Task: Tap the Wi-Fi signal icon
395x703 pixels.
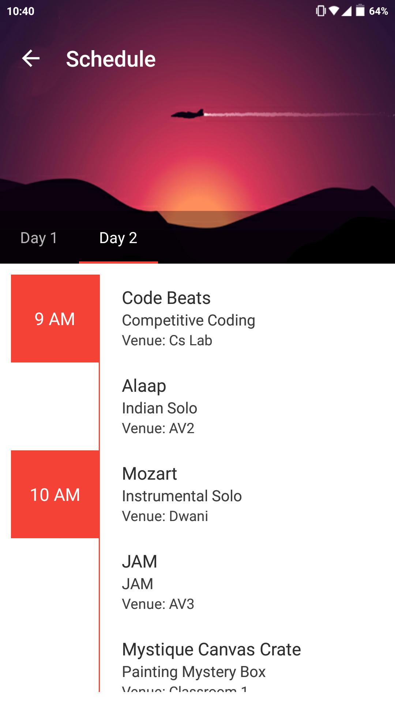Action: 334,11
